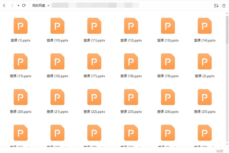Click the scrollbar down arrow
Image resolution: width=229 pixels, height=153 pixels.
[227, 144]
